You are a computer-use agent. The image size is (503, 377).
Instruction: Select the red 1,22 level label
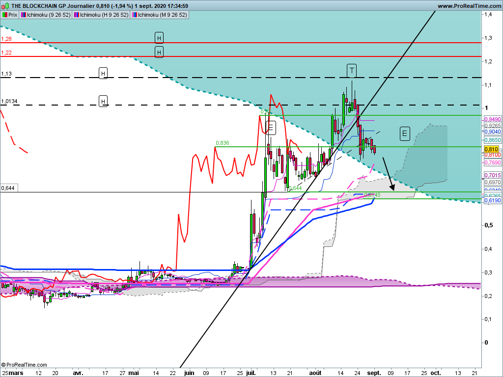click(x=6, y=53)
